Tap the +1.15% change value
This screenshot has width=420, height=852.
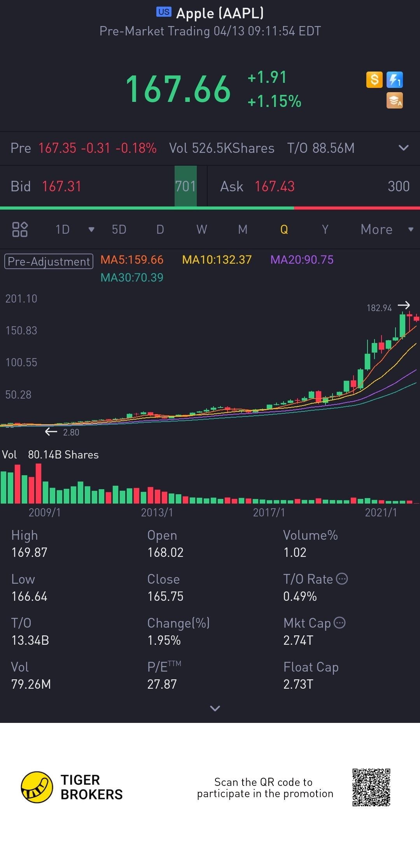275,101
